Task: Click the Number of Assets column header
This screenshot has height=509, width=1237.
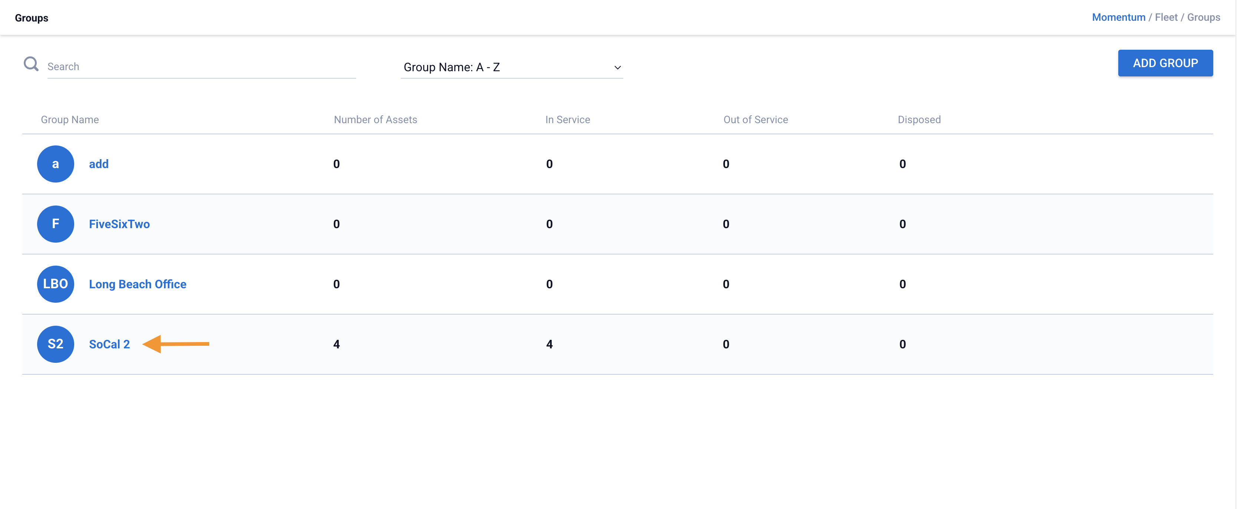Action: tap(375, 119)
